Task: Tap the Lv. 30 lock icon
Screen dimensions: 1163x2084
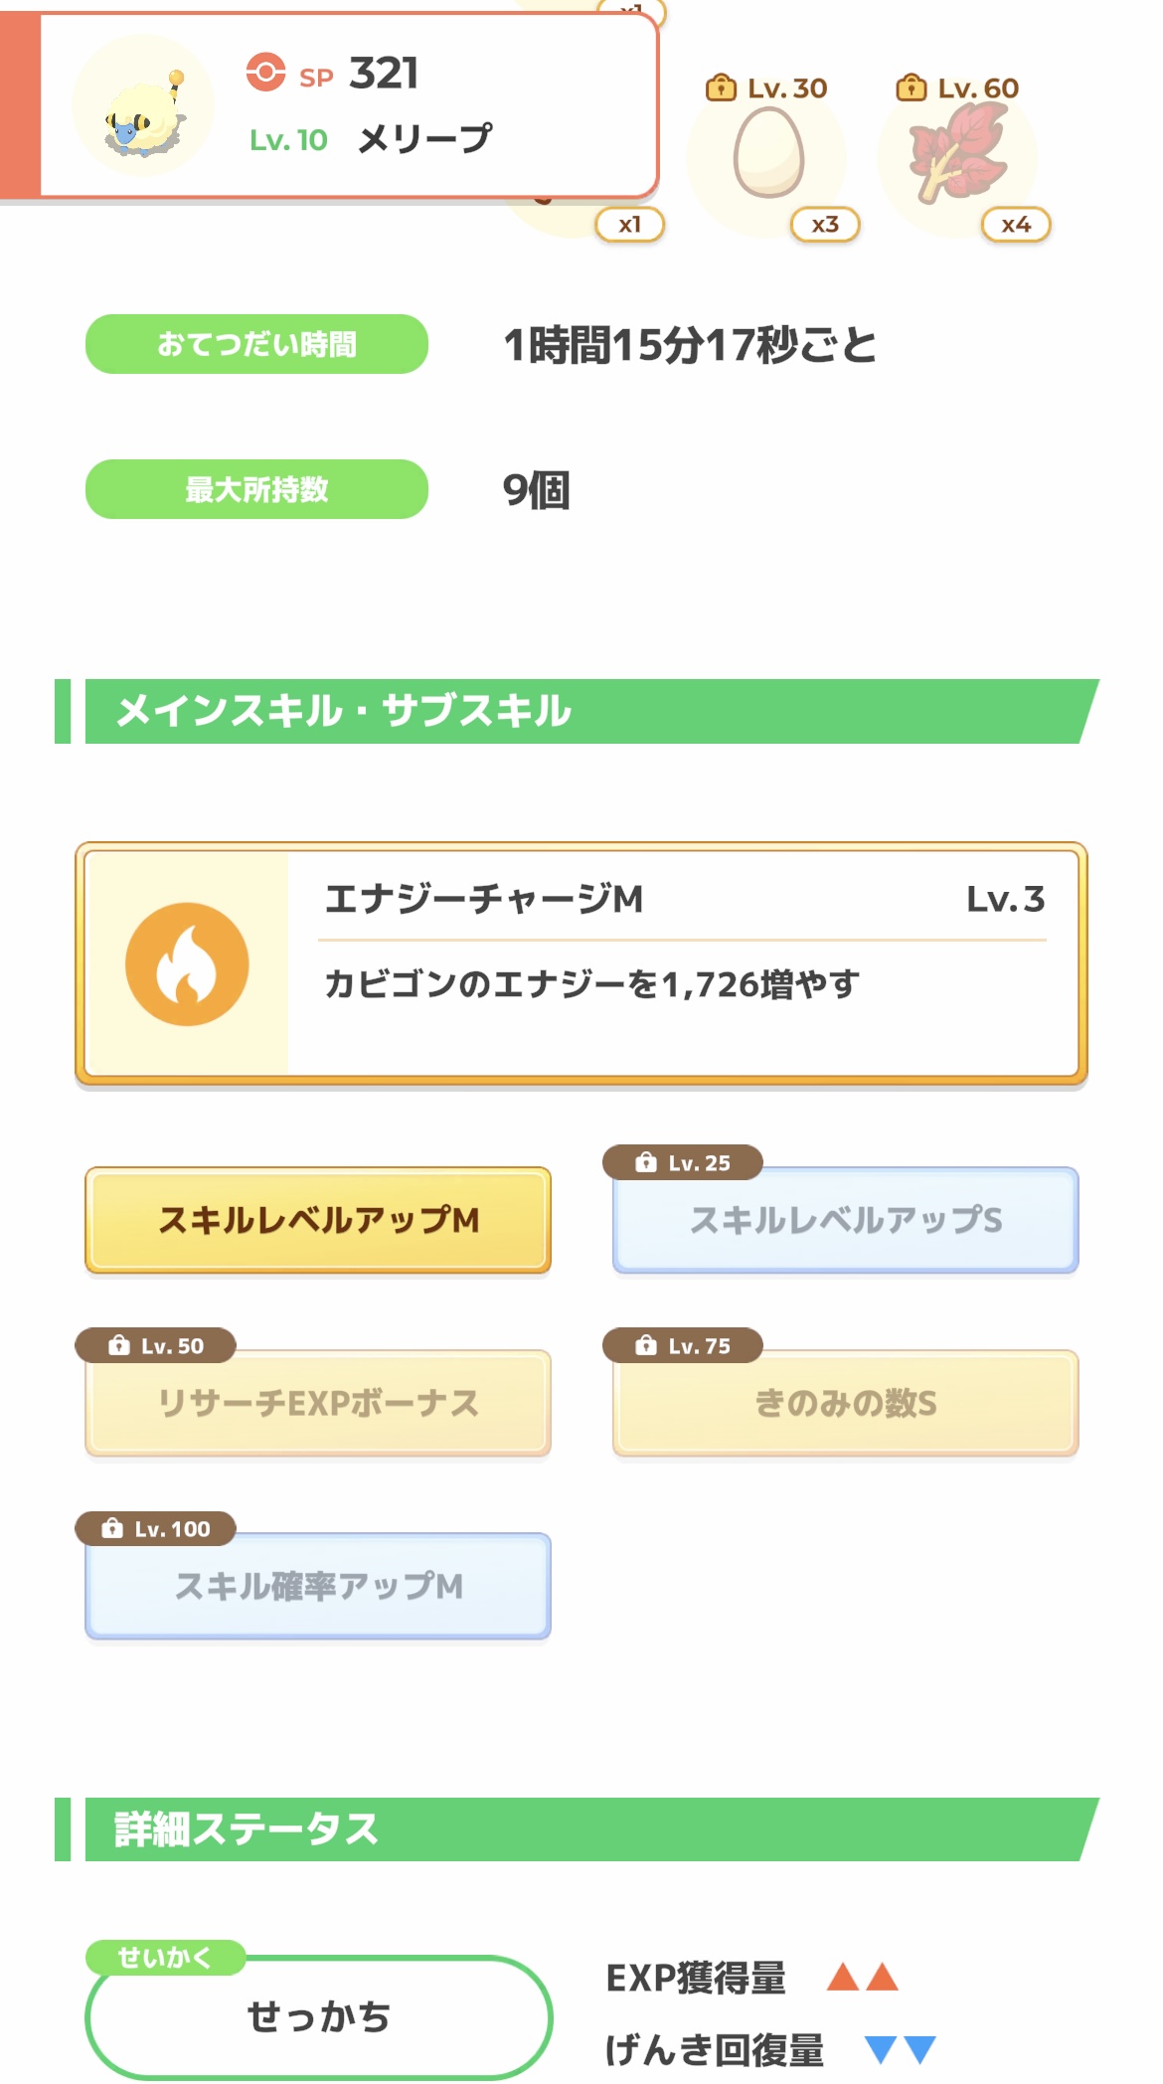Action: click(x=720, y=88)
